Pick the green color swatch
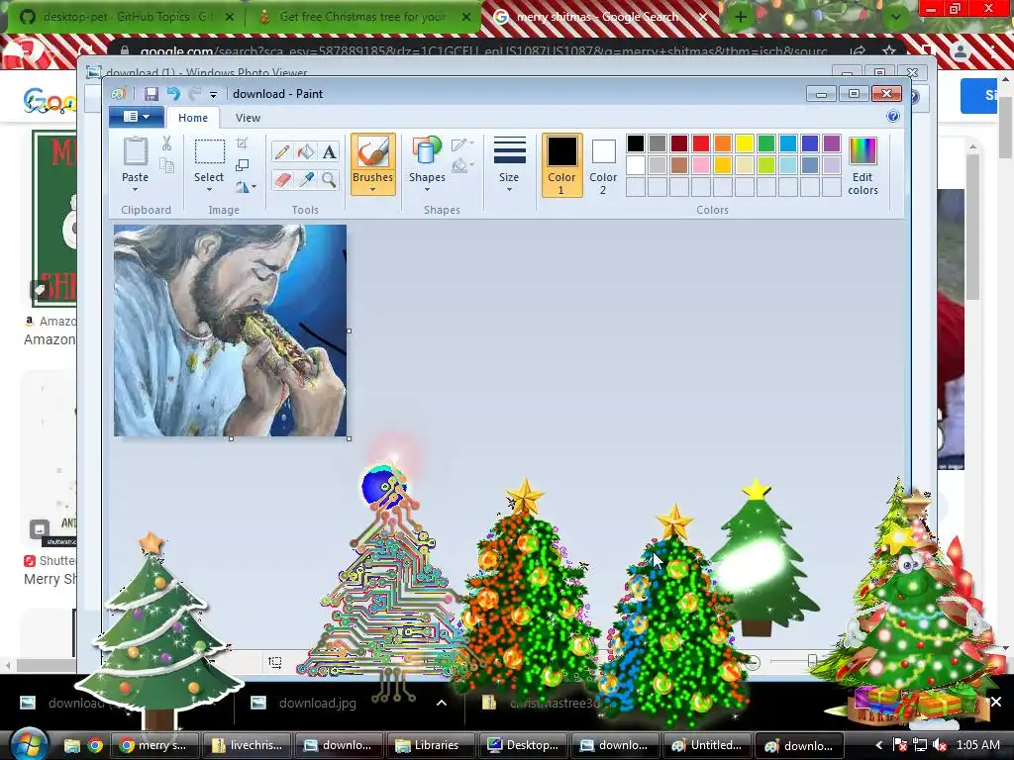Screen dimensions: 1014x760 click(x=766, y=142)
